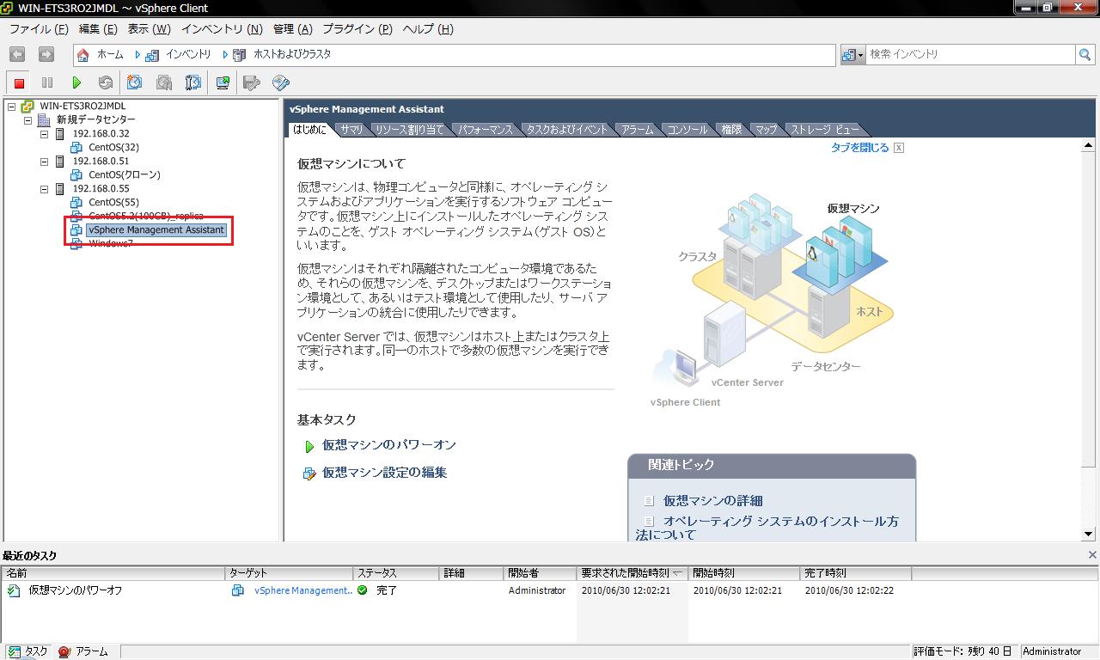The image size is (1100, 660).
Task: Click the green Power On toolbar icon
Action: pyautogui.click(x=76, y=82)
